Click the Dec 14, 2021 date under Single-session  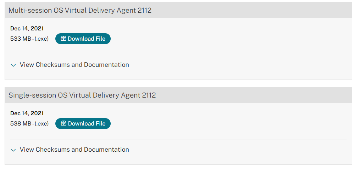coord(27,113)
